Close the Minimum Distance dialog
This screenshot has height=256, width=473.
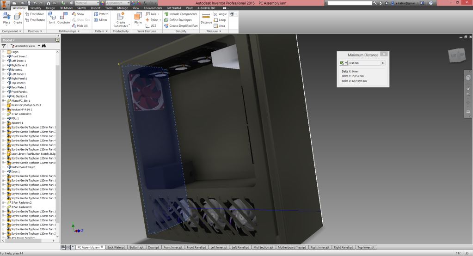(x=384, y=54)
